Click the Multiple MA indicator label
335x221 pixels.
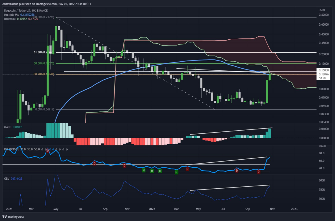point(11,15)
